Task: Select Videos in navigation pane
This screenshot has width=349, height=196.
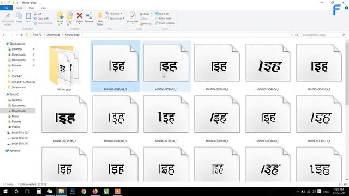Action: 16,127
